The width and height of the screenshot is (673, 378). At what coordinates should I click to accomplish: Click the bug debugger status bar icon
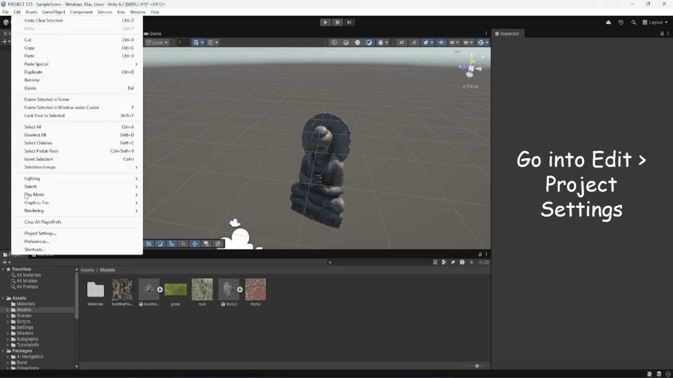pos(650,374)
